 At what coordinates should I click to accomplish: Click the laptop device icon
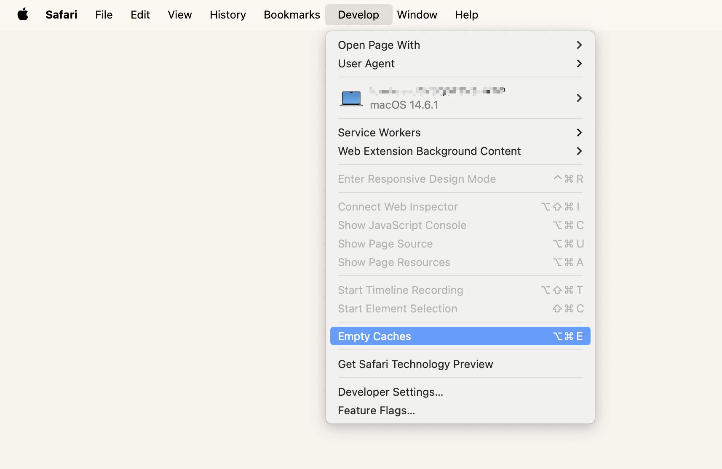coord(351,99)
